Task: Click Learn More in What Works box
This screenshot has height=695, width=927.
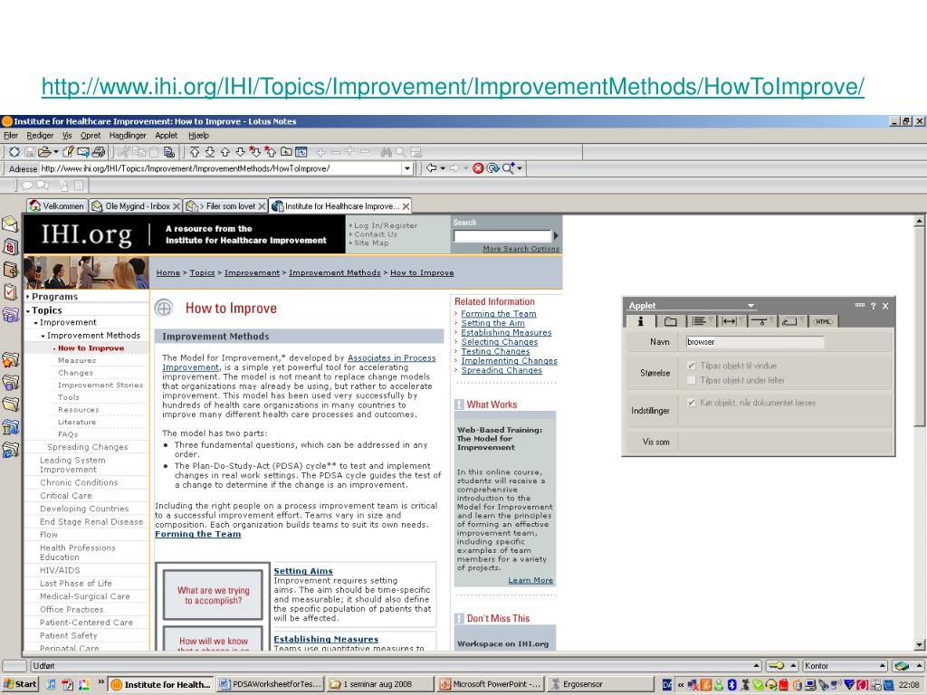Action: 530,580
